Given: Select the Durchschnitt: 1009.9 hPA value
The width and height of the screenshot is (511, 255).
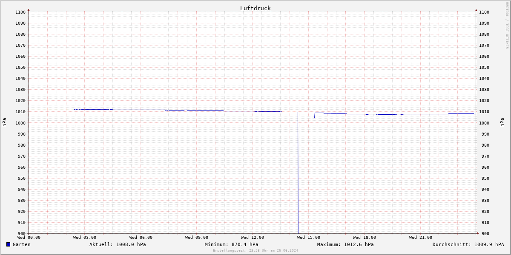Looking at the screenshot, I should click(468, 244).
